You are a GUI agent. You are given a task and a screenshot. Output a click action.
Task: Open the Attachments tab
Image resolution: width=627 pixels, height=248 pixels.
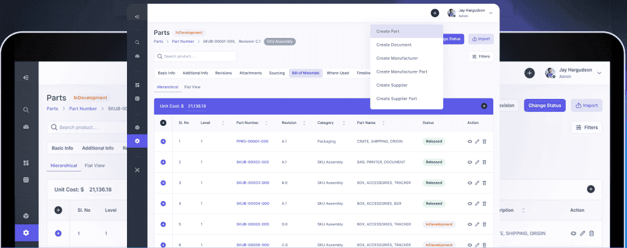250,73
